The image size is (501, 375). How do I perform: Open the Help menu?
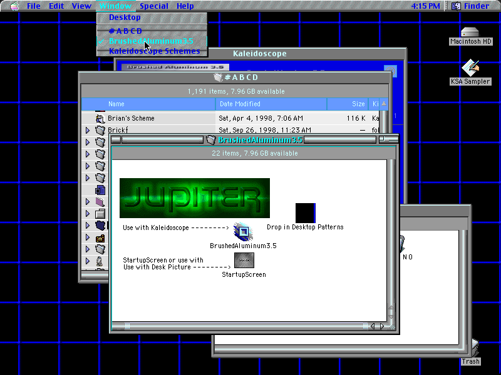(x=185, y=6)
